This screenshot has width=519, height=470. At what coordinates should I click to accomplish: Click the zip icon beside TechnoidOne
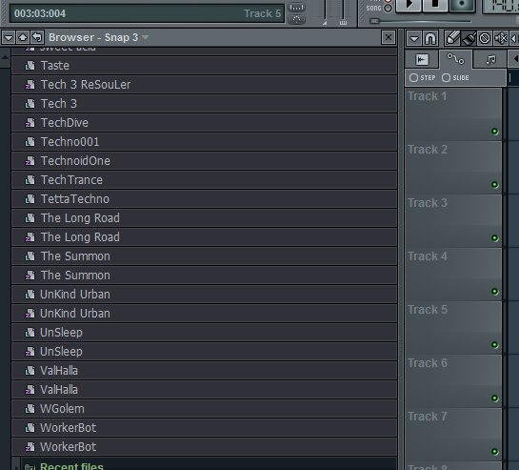pos(30,161)
